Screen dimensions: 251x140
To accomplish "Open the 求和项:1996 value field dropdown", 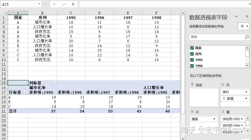I will point(242,125).
